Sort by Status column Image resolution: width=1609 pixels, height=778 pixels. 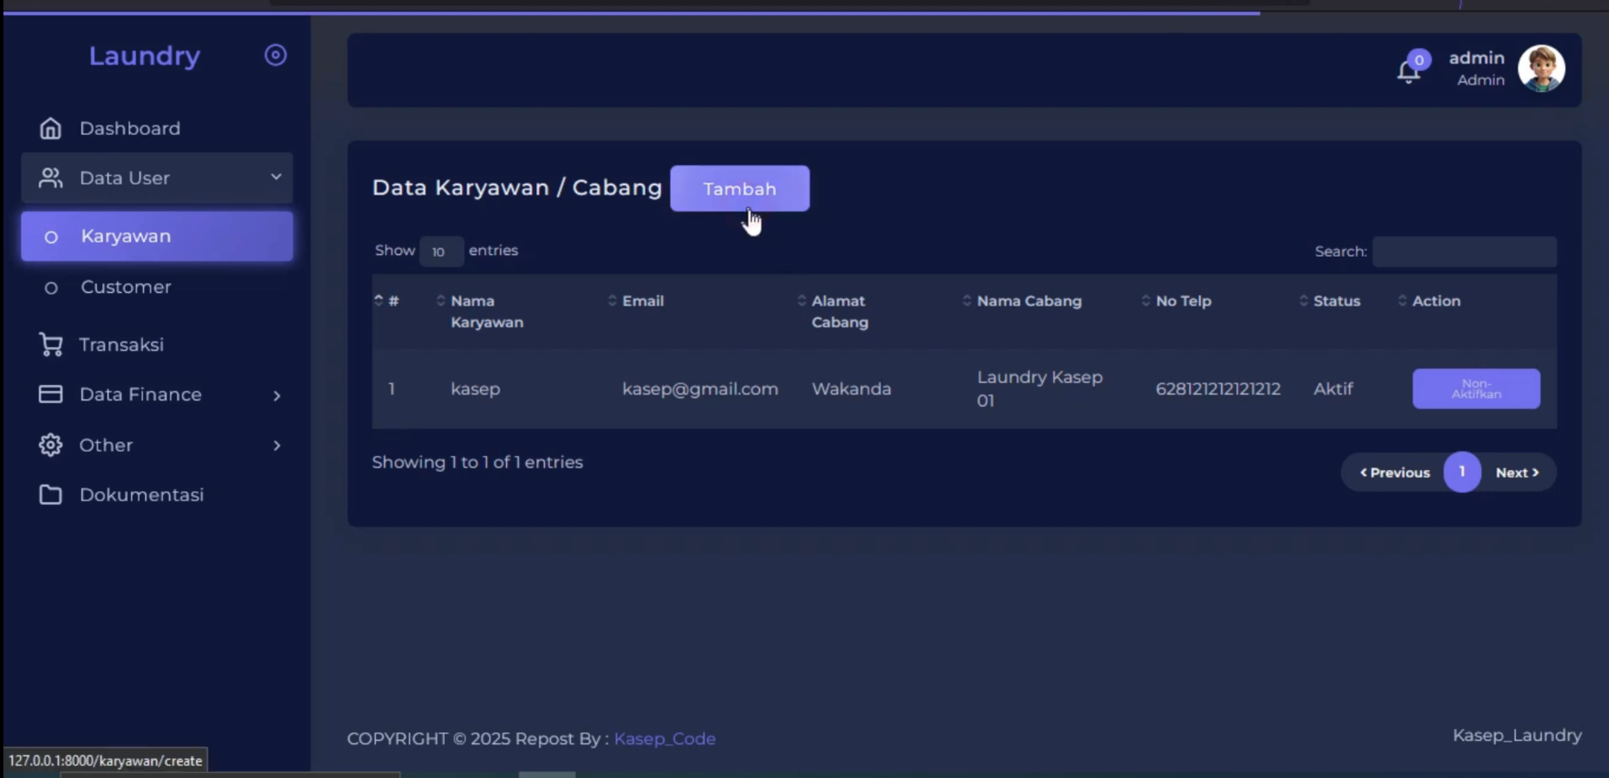(x=1336, y=301)
